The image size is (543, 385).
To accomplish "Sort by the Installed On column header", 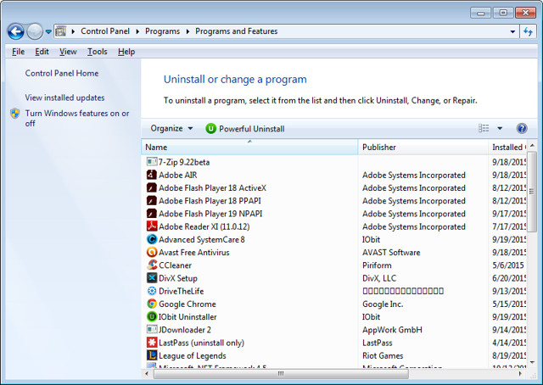I will click(507, 148).
